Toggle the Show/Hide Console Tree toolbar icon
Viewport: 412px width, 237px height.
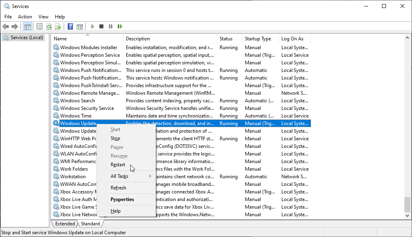click(x=27, y=26)
